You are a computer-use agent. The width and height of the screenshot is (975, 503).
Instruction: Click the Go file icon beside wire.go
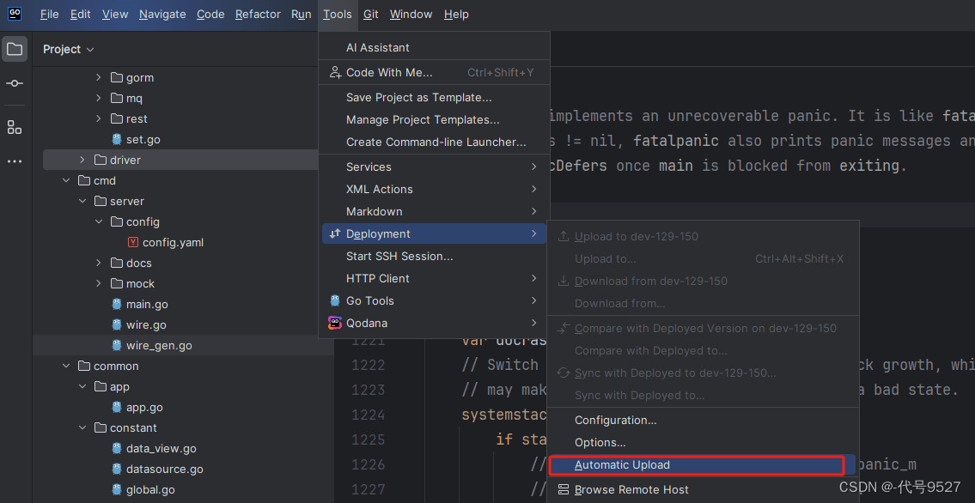click(x=116, y=324)
